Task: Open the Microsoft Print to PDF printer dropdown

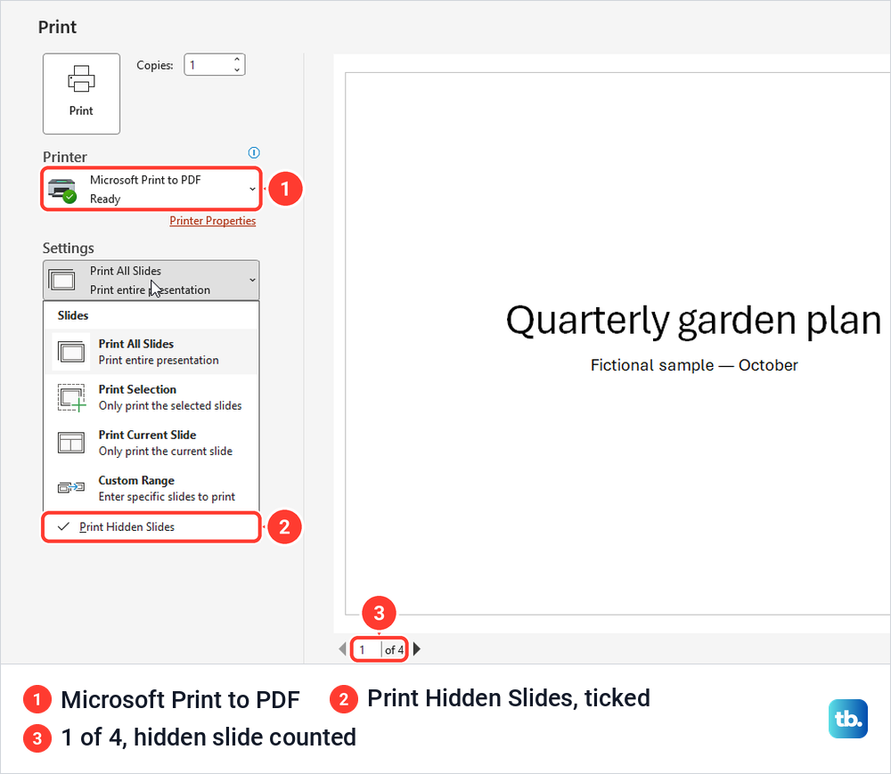Action: pos(151,189)
